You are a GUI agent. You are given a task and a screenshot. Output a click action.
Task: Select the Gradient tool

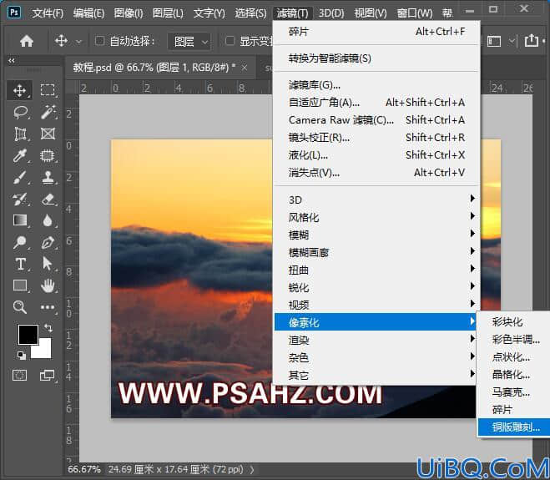(x=20, y=220)
